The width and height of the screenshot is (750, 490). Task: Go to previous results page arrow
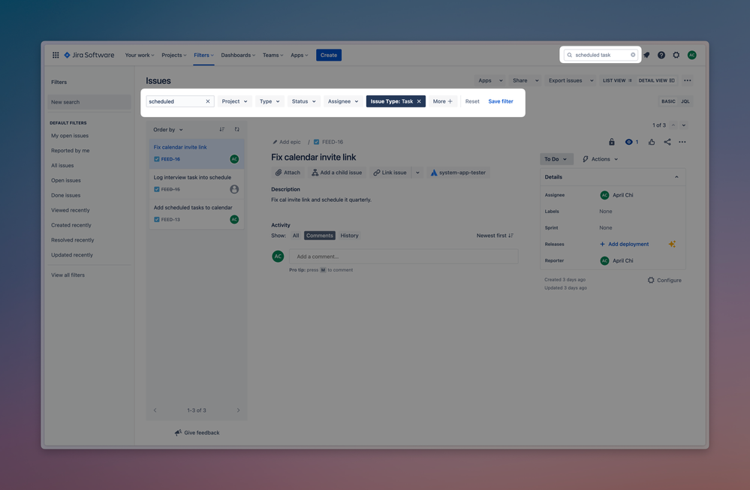155,410
